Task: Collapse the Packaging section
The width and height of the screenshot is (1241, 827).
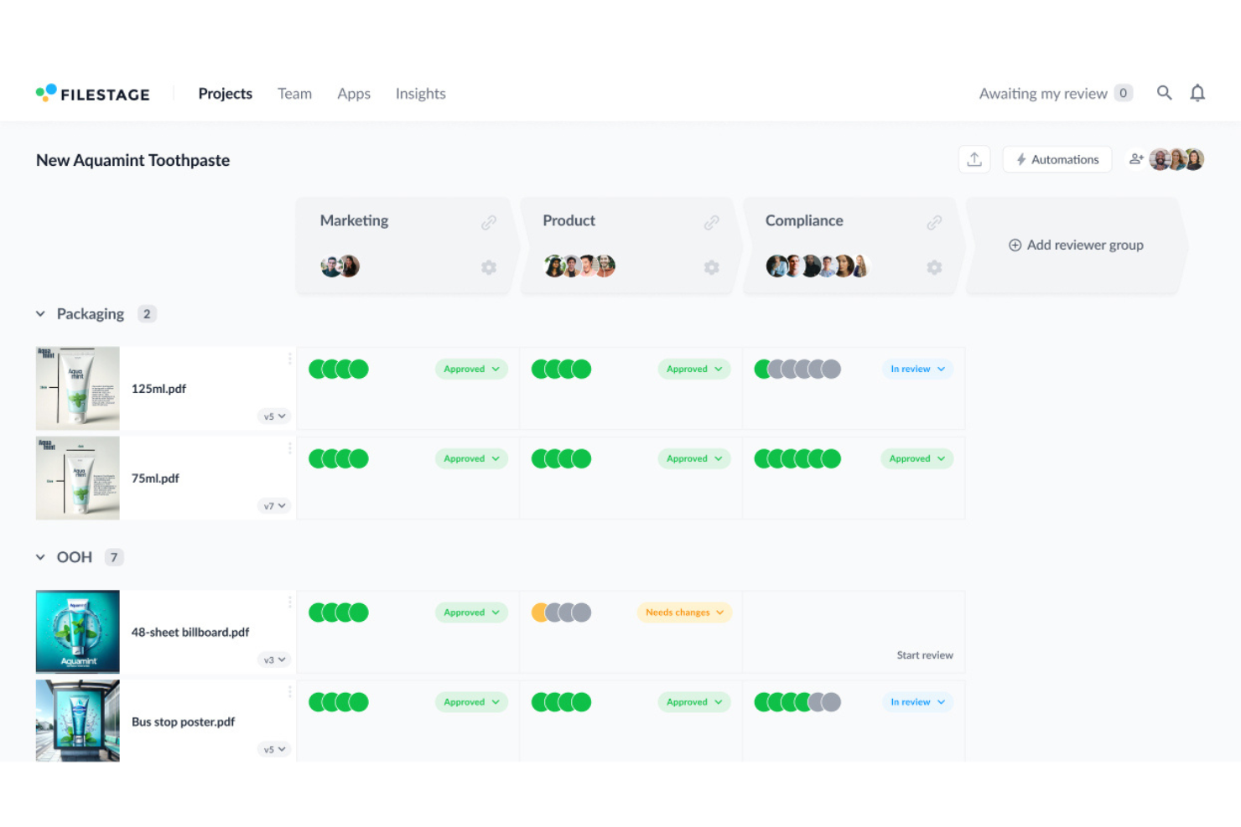Action: click(x=40, y=314)
